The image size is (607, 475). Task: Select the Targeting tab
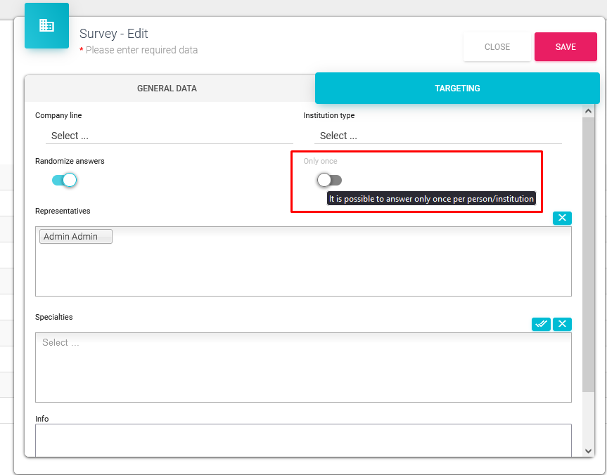pos(457,89)
